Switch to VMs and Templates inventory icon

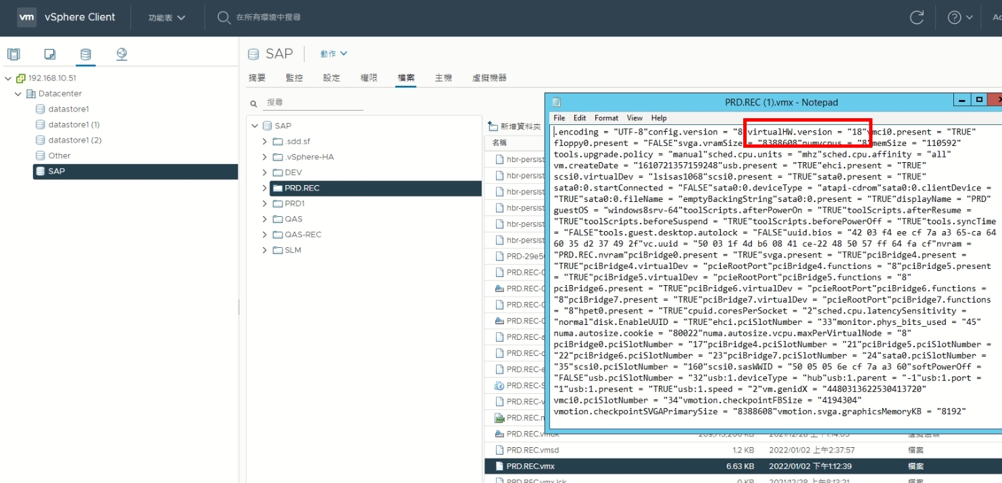(50, 54)
